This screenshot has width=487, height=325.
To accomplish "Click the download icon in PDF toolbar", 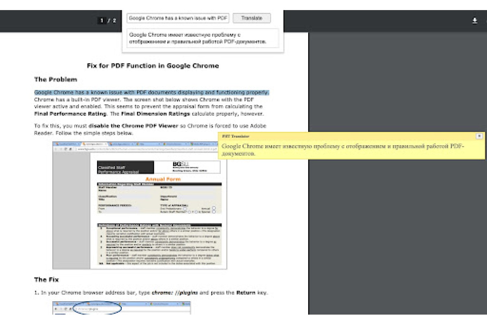I will pyautogui.click(x=474, y=20).
